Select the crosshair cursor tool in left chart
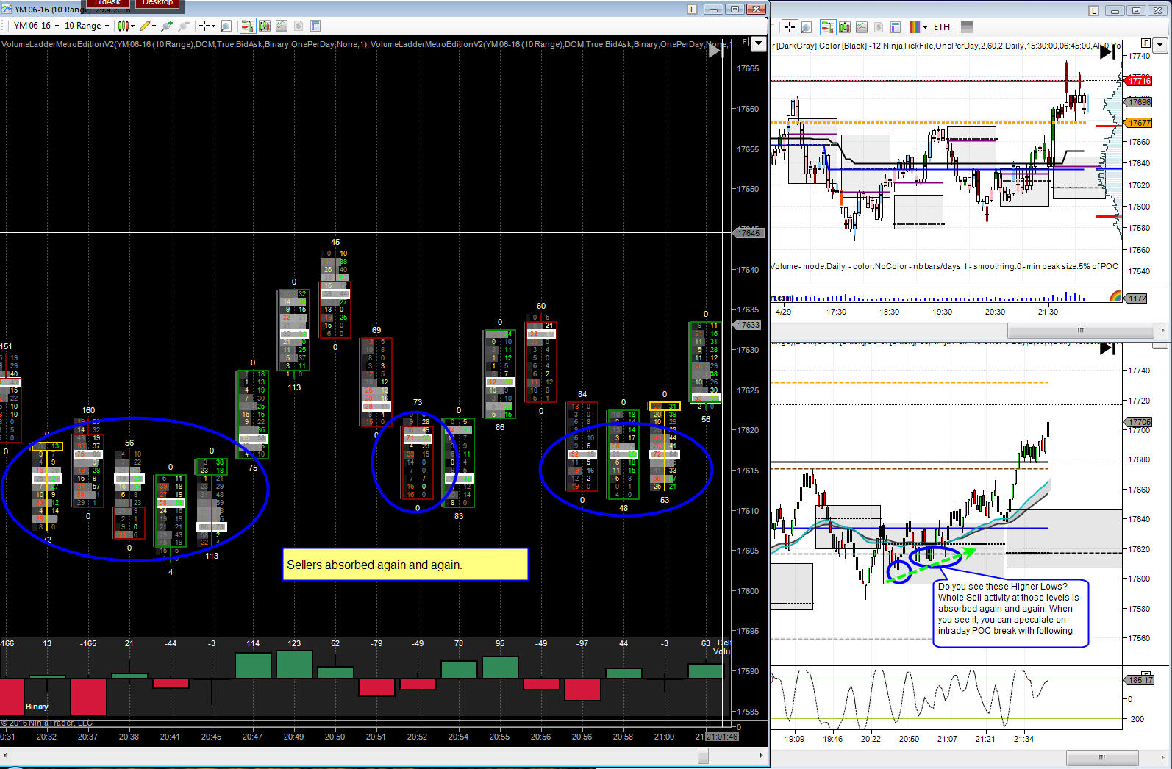 coord(204,26)
